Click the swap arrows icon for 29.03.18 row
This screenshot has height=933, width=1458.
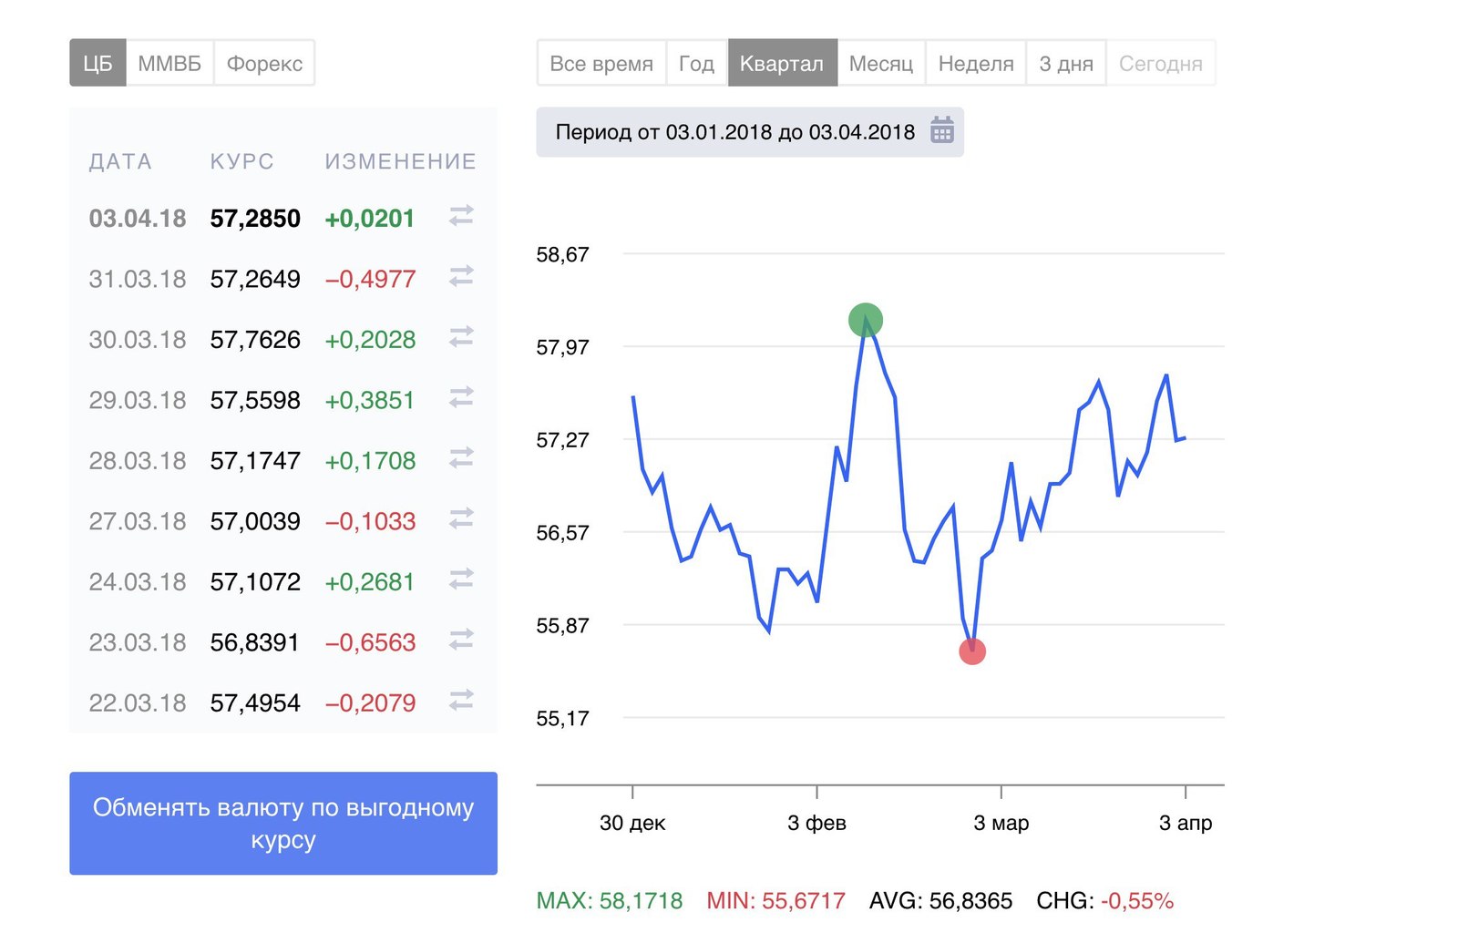462,397
